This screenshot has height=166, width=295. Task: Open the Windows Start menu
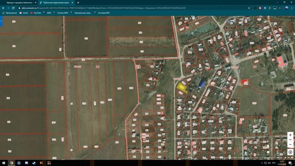point(4,163)
